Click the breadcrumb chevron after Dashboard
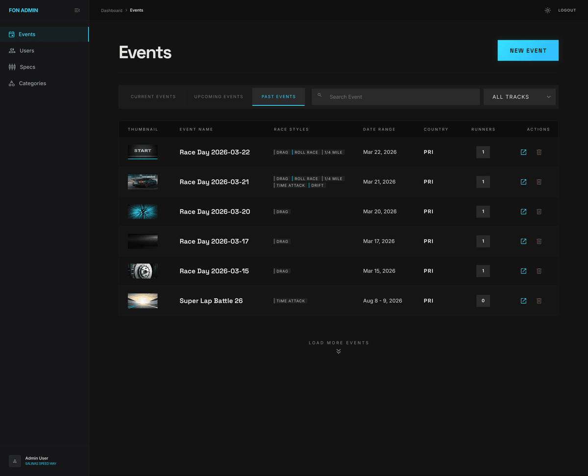 click(126, 10)
